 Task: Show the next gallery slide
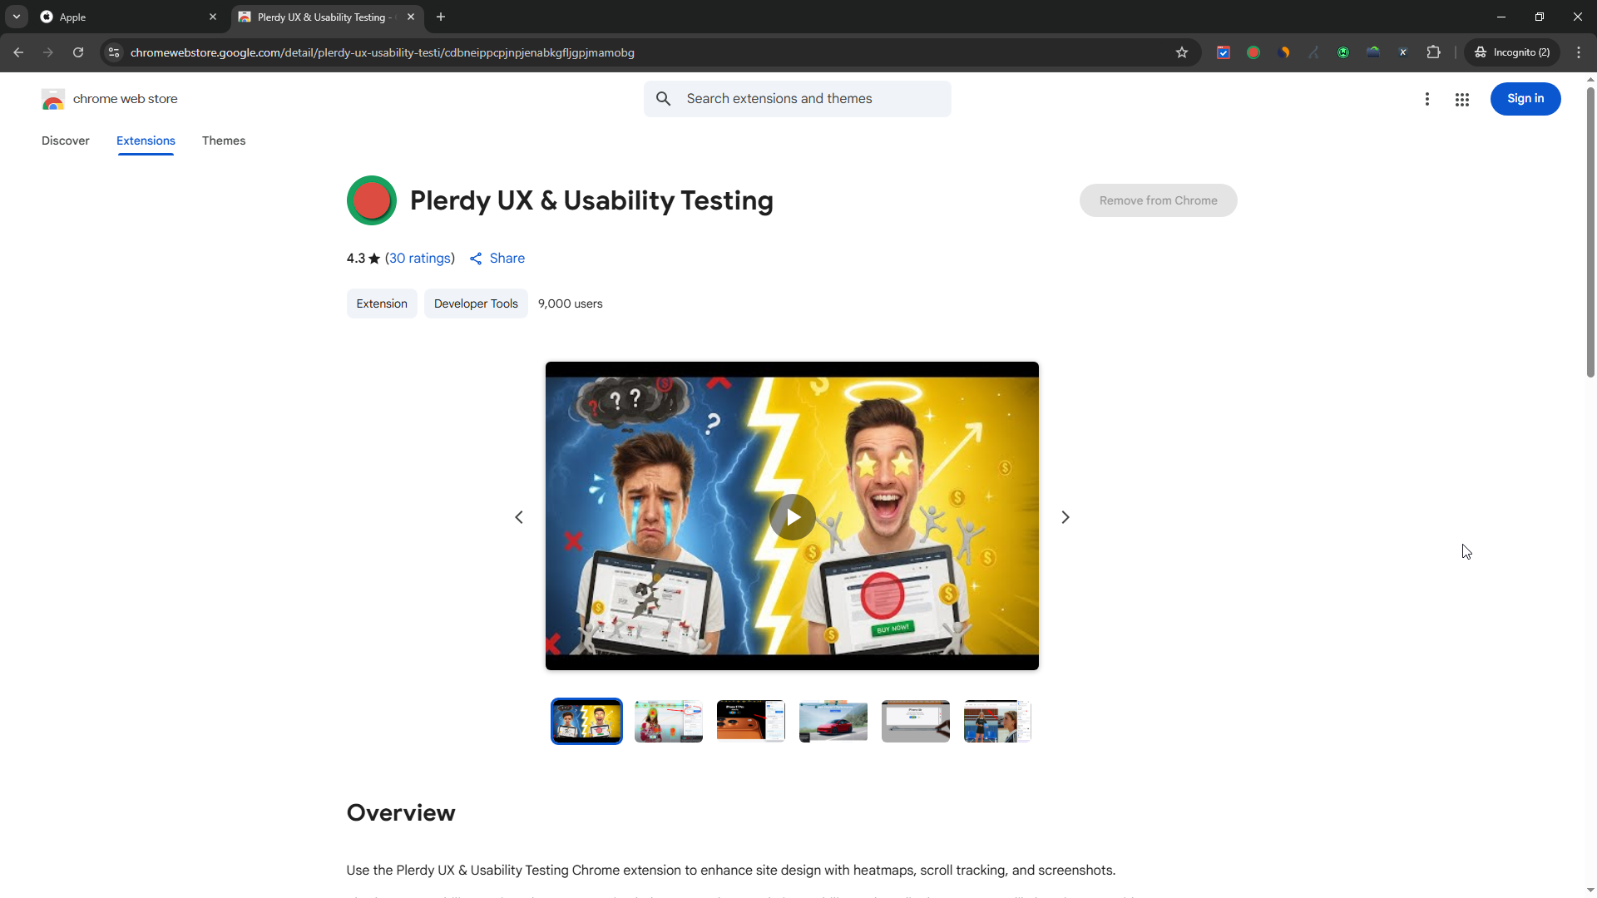click(1065, 517)
